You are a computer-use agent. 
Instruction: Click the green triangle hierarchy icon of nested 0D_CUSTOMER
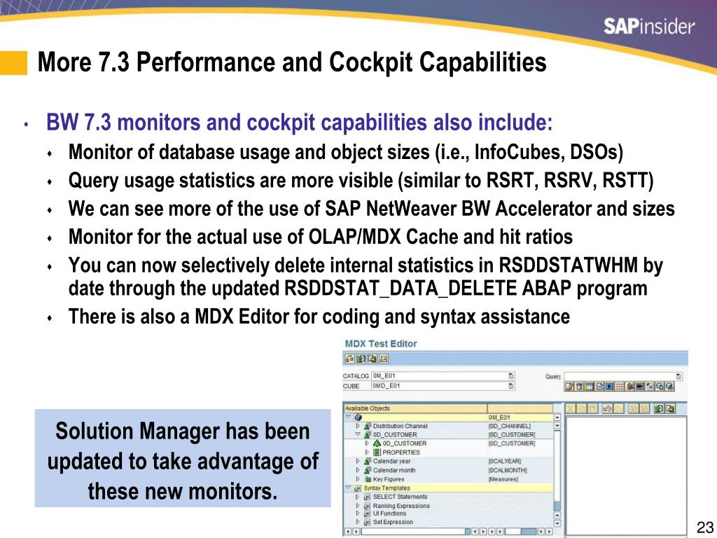[377, 443]
